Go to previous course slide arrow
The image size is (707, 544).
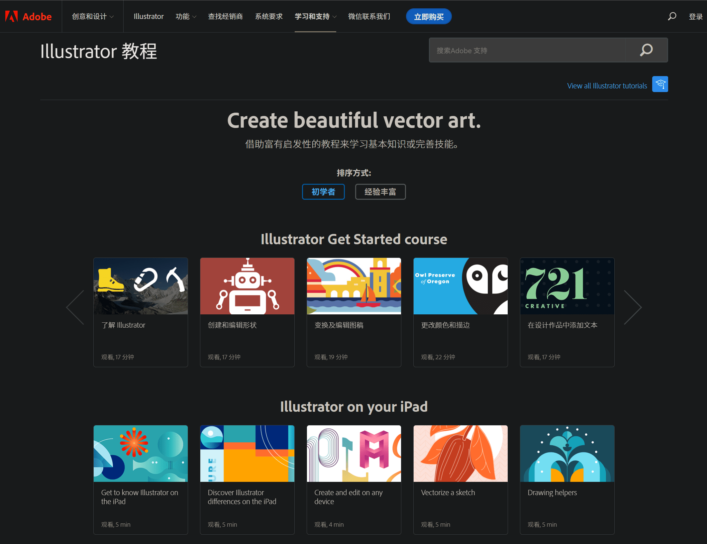click(x=75, y=307)
